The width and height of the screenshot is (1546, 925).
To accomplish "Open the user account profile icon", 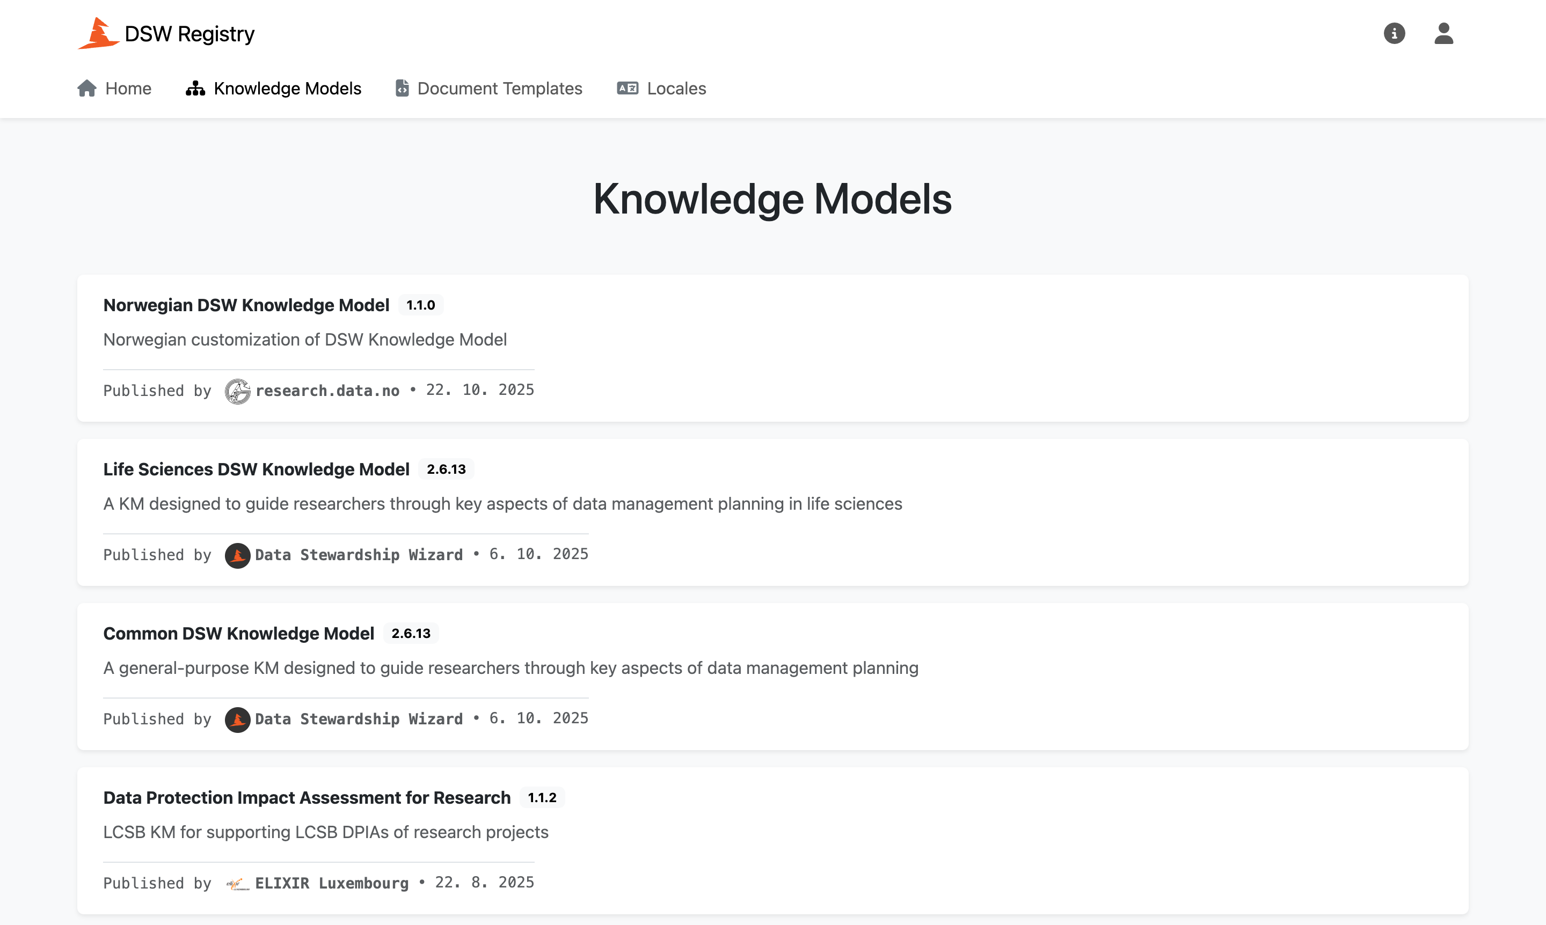I will click(x=1443, y=33).
